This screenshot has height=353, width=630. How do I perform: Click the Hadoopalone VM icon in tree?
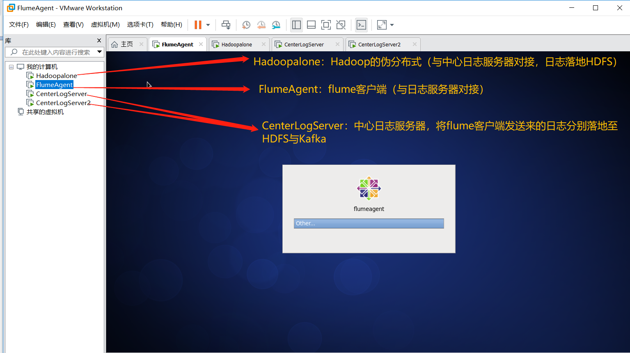click(30, 76)
